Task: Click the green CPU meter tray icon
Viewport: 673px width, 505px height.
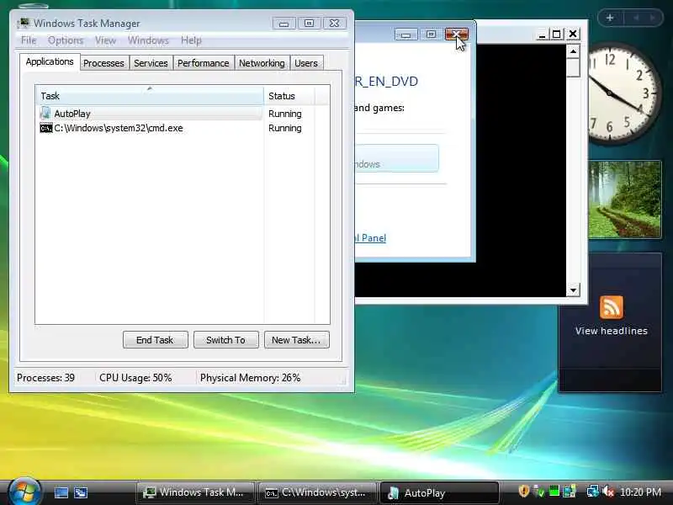Action: (x=554, y=491)
